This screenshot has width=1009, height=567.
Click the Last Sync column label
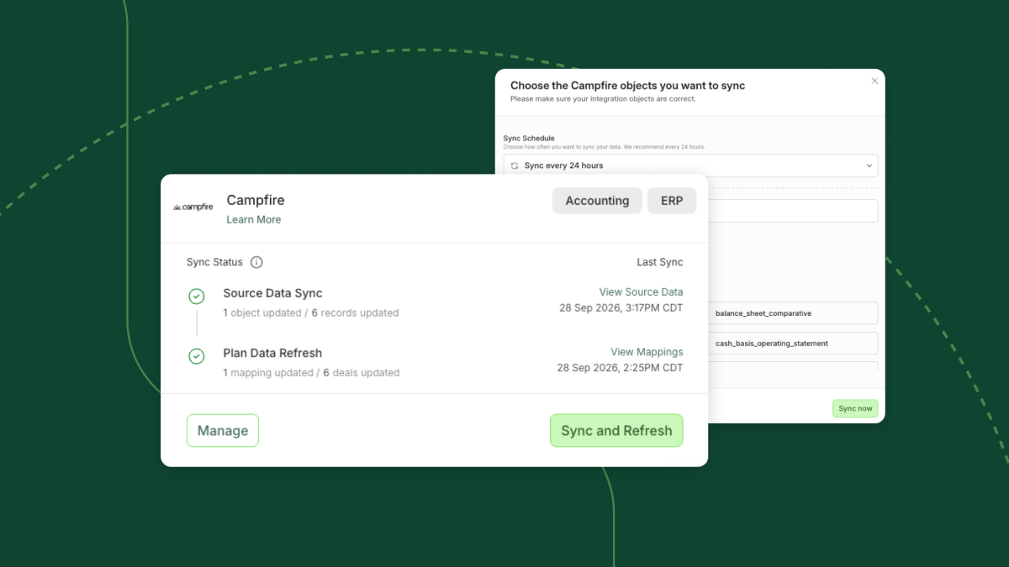660,262
